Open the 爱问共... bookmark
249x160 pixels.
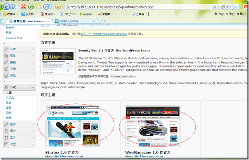pyautogui.click(x=48, y=14)
